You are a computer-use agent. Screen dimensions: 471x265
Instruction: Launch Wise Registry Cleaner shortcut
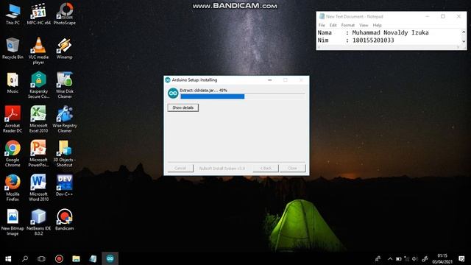click(x=64, y=119)
